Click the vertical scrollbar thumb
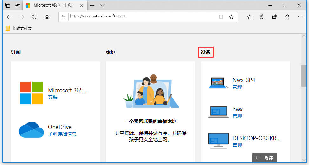 pos(304,76)
